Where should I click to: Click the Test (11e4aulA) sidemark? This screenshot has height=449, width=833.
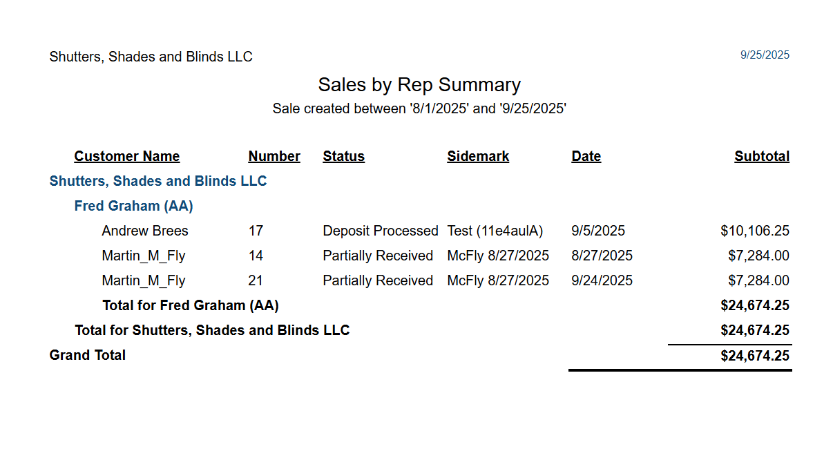pos(495,231)
